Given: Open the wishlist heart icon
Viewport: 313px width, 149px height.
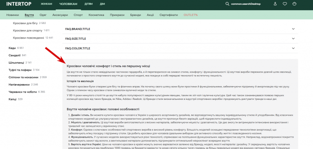Looking at the screenshot, I should click(x=285, y=4).
